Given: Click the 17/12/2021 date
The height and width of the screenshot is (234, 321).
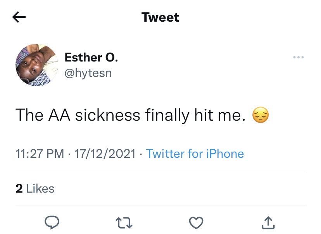Looking at the screenshot, I should click(x=105, y=154).
